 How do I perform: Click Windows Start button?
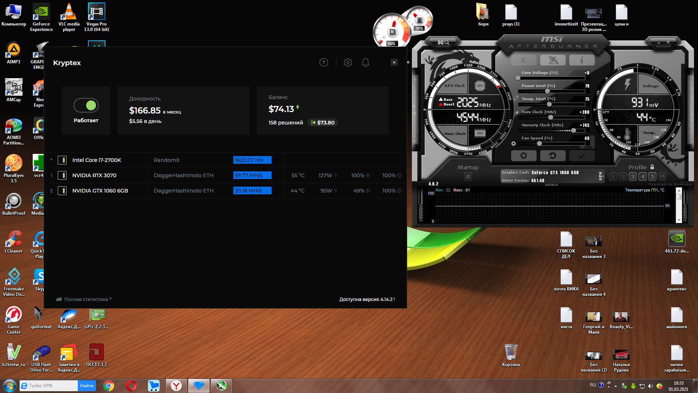tap(9, 386)
